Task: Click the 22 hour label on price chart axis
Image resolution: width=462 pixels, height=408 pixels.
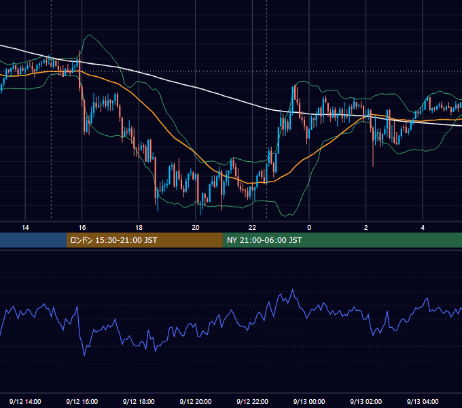Action: click(x=253, y=228)
